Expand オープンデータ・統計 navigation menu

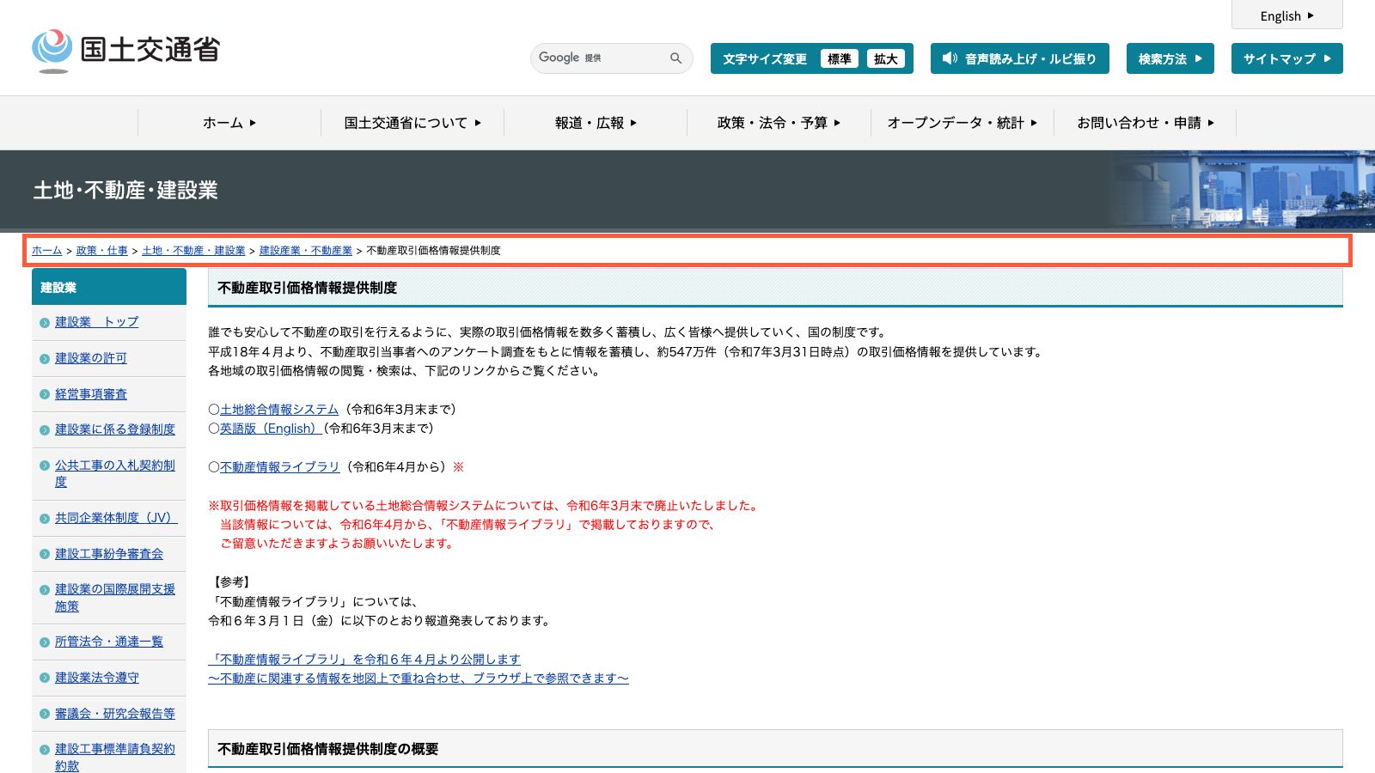pyautogui.click(x=962, y=123)
